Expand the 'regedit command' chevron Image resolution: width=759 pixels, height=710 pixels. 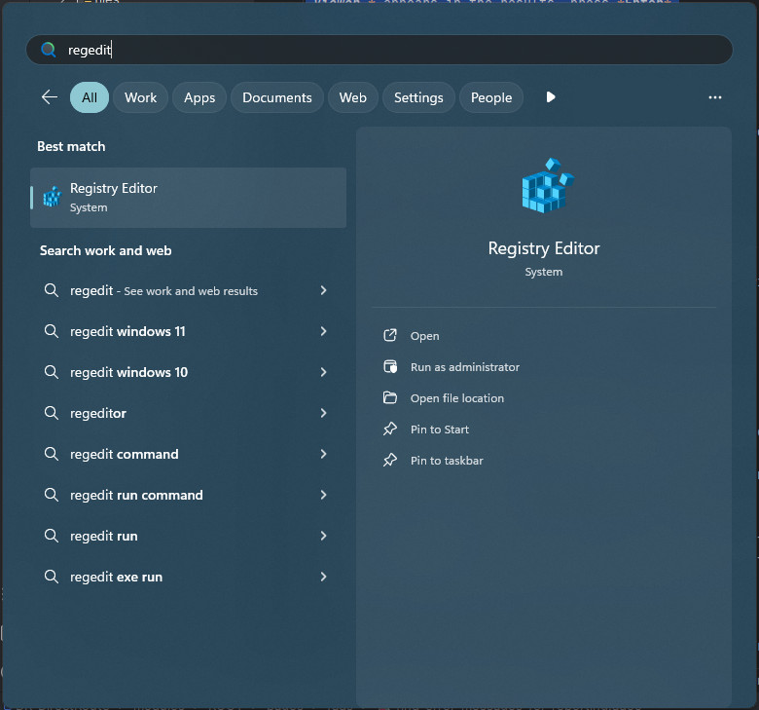coord(323,454)
